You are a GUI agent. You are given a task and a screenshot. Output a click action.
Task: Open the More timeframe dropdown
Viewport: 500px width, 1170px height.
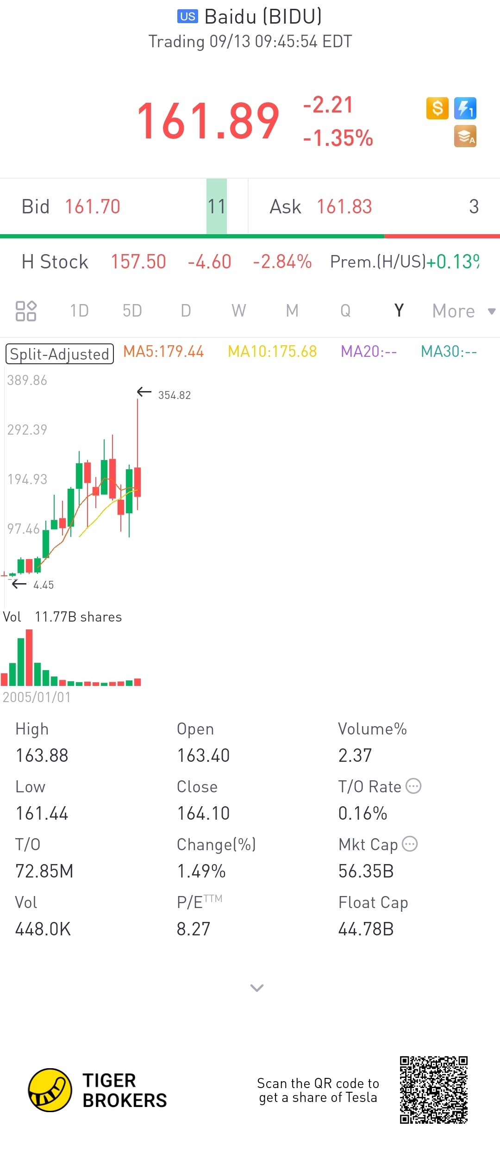[x=463, y=311]
